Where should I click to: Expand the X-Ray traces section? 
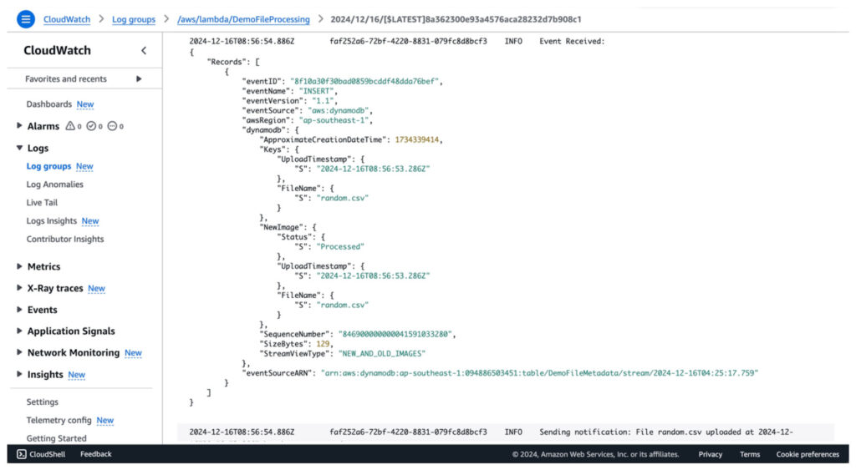click(20, 287)
